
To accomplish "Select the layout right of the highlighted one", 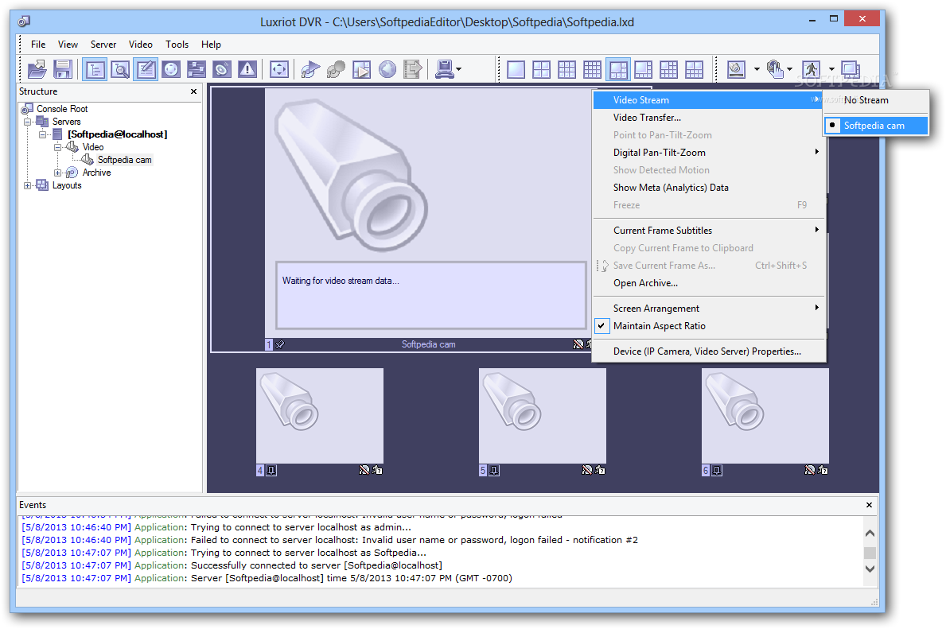I will [x=643, y=70].
